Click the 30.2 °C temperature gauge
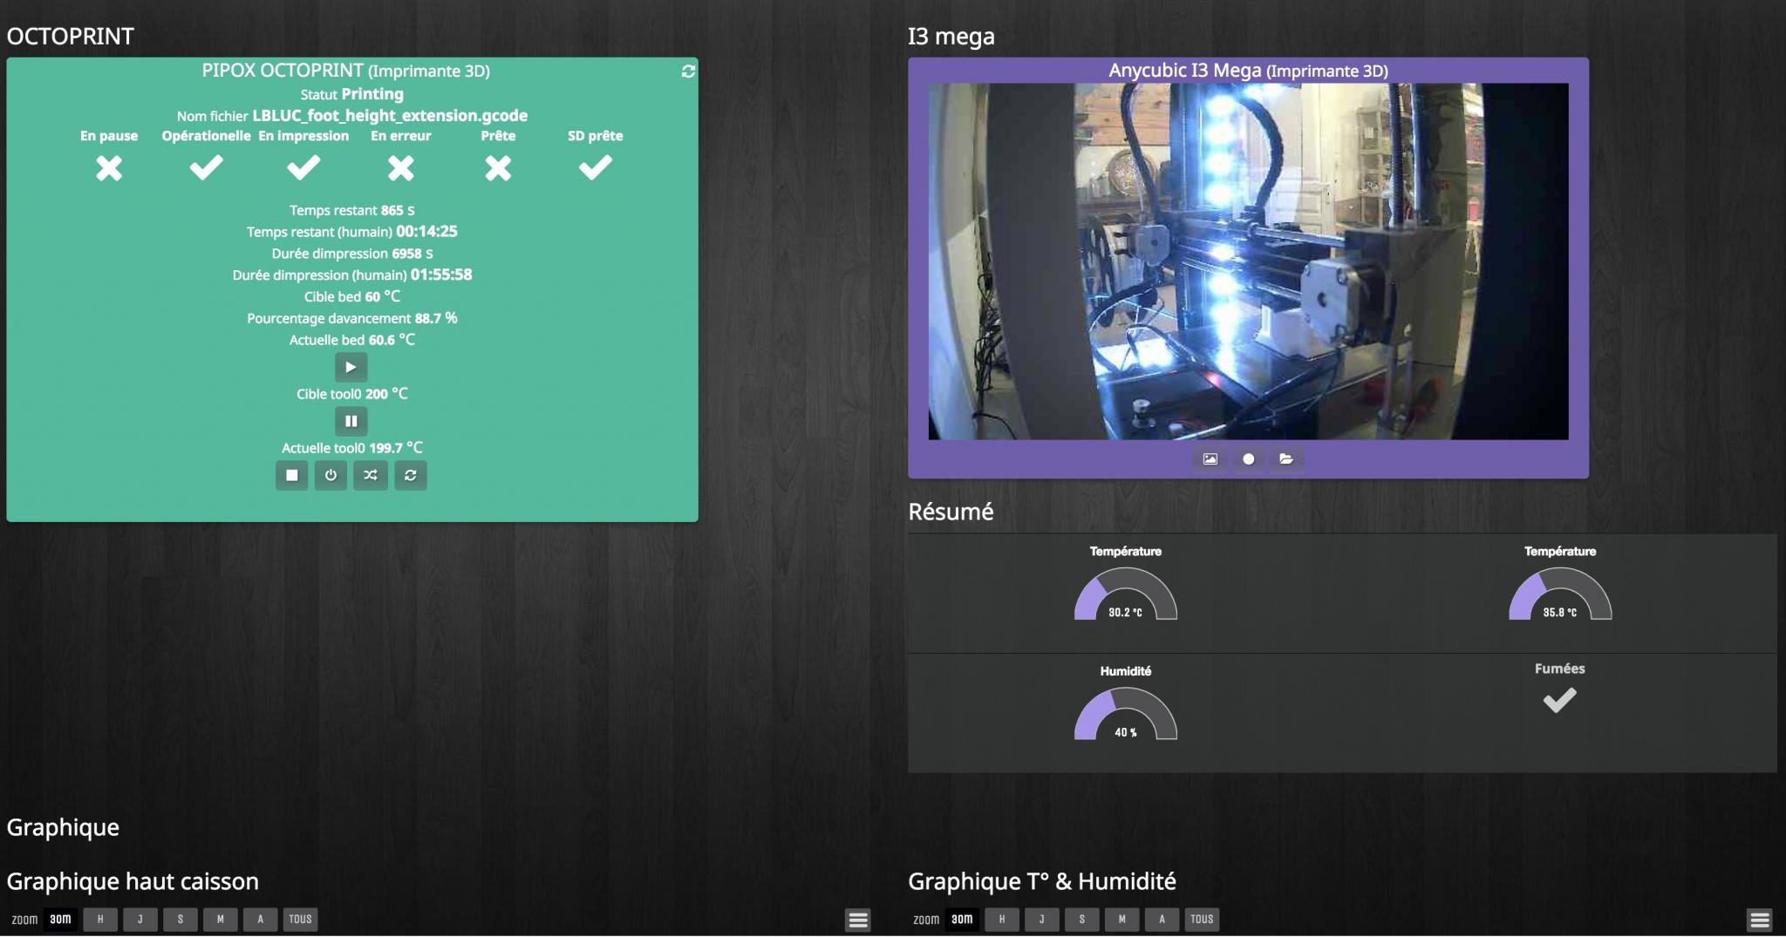 point(1125,594)
